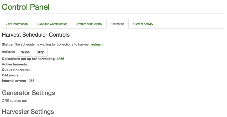Image resolution: width=227 pixels, height=117 pixels.
Task: Click the Stop scheduler button
Action: click(x=40, y=52)
